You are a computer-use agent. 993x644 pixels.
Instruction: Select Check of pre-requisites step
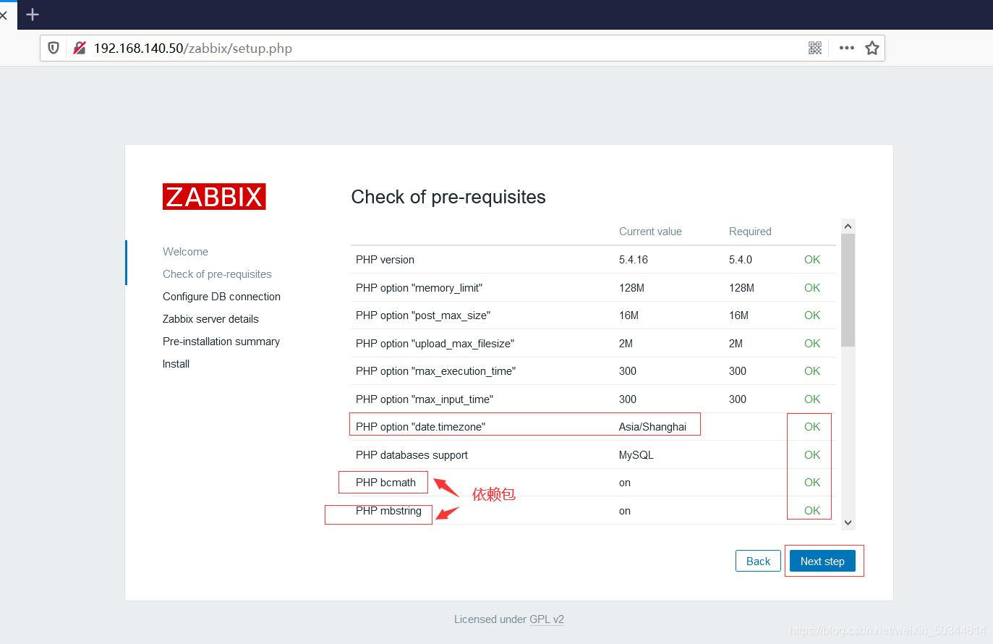(x=217, y=274)
